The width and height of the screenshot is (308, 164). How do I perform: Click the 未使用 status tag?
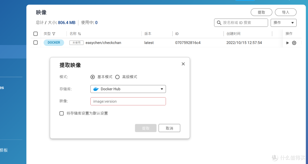click(76, 42)
